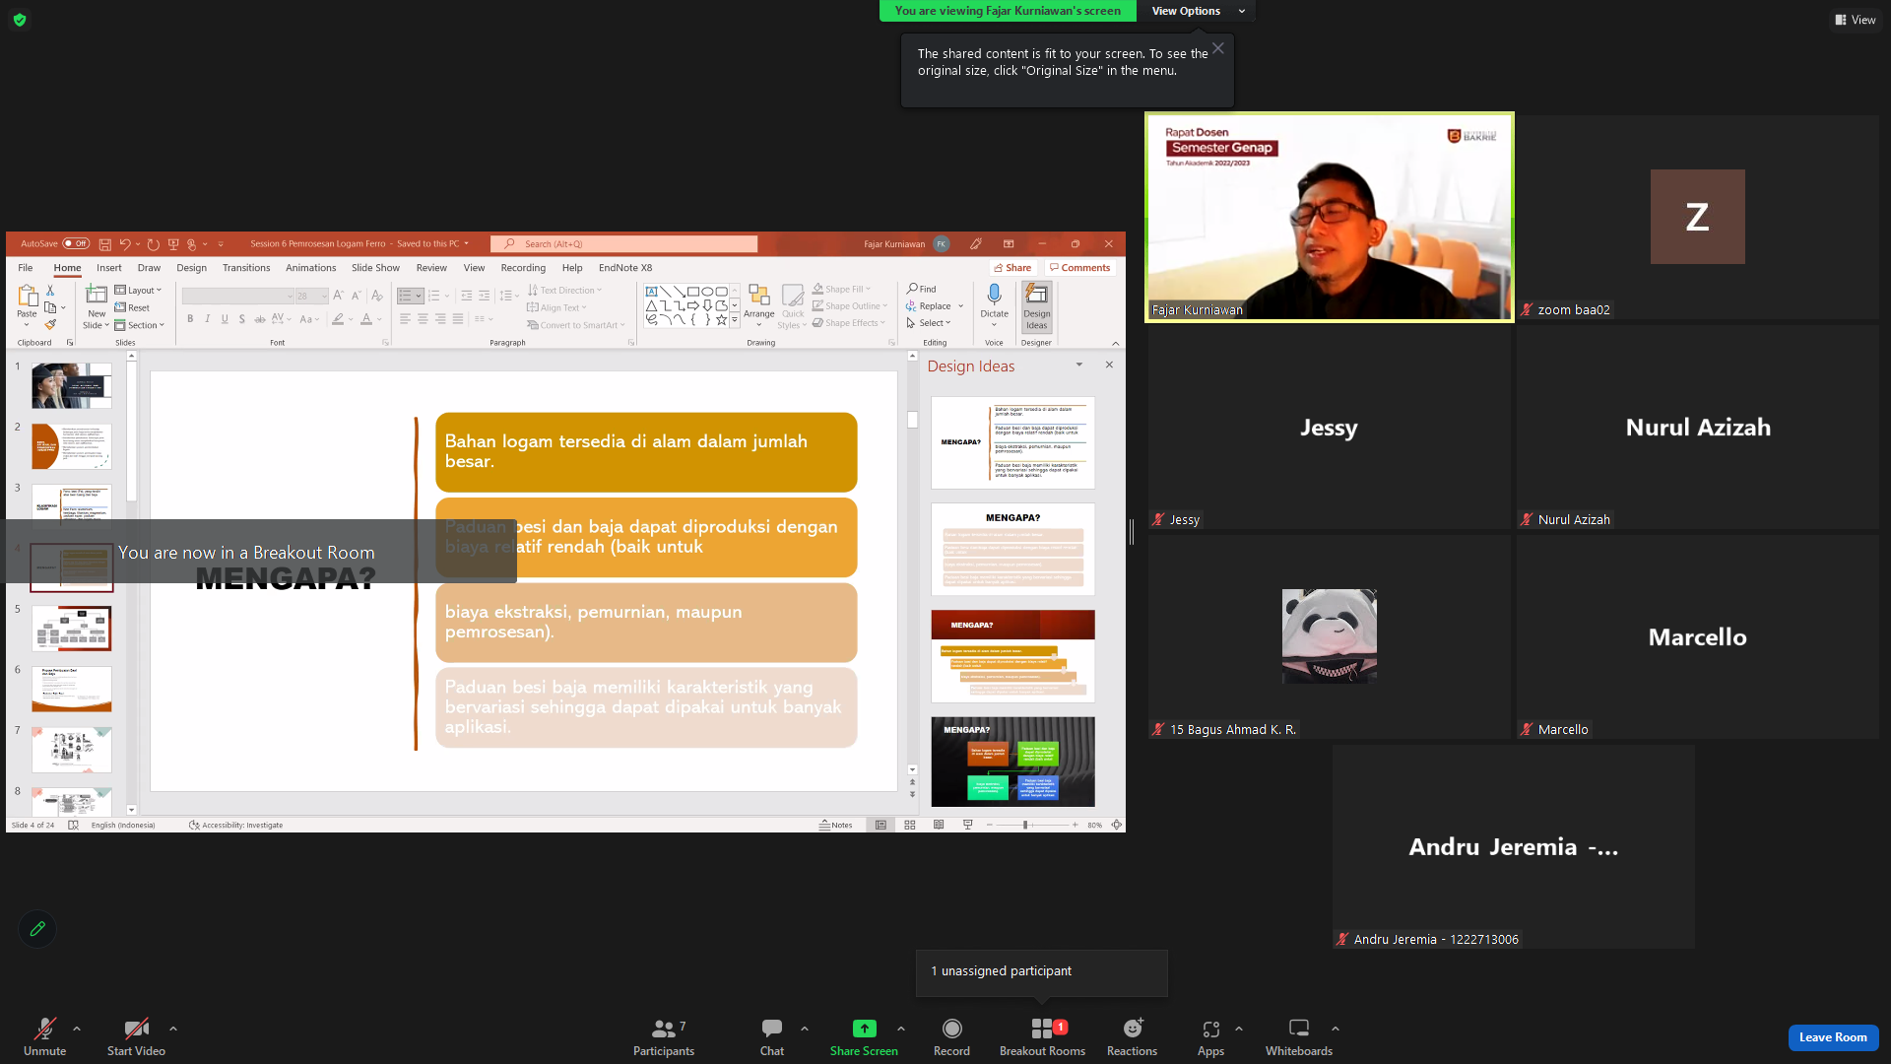Click the Save icon in PowerPoint title bar
This screenshot has width=1891, height=1064.
105,244
